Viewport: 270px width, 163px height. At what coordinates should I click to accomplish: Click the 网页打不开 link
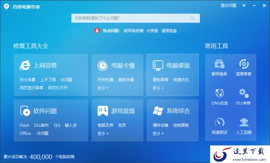pos(58,88)
